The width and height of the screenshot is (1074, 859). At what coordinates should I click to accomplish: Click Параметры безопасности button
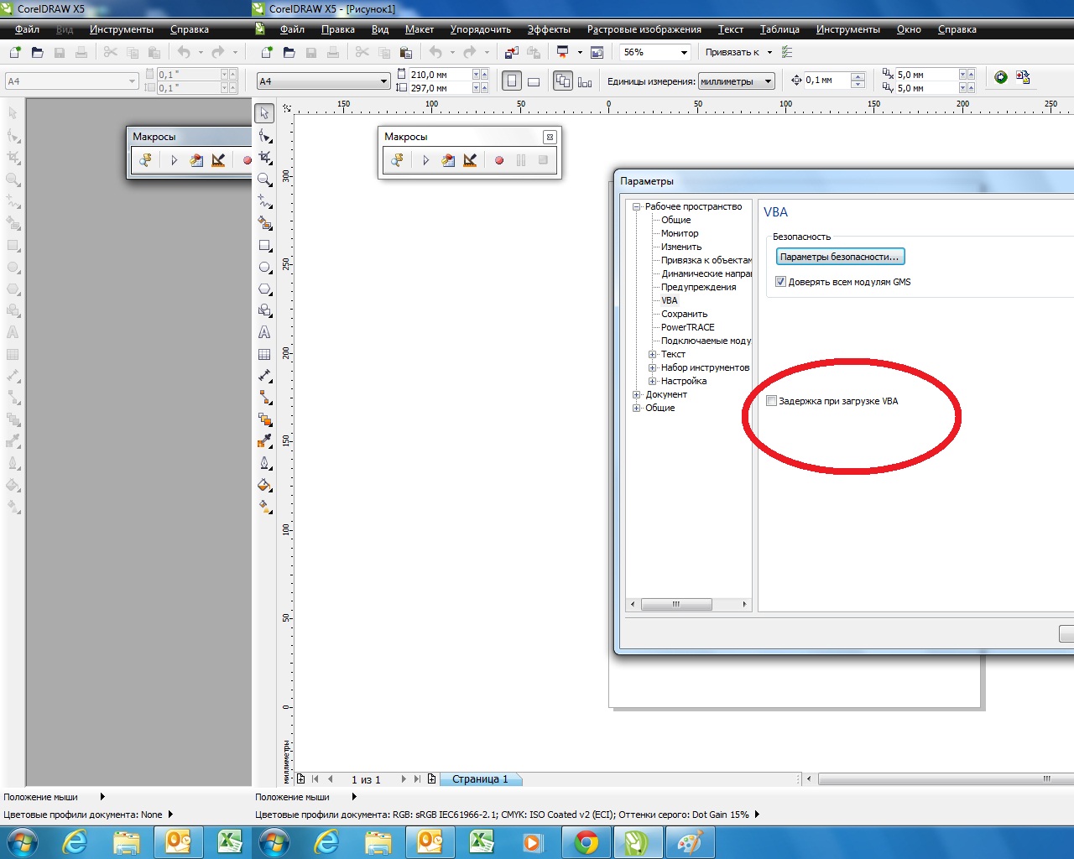click(x=840, y=257)
